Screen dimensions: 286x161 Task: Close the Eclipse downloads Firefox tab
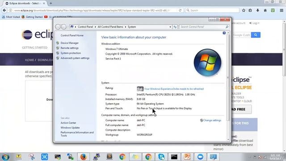pyautogui.click(x=44, y=3)
